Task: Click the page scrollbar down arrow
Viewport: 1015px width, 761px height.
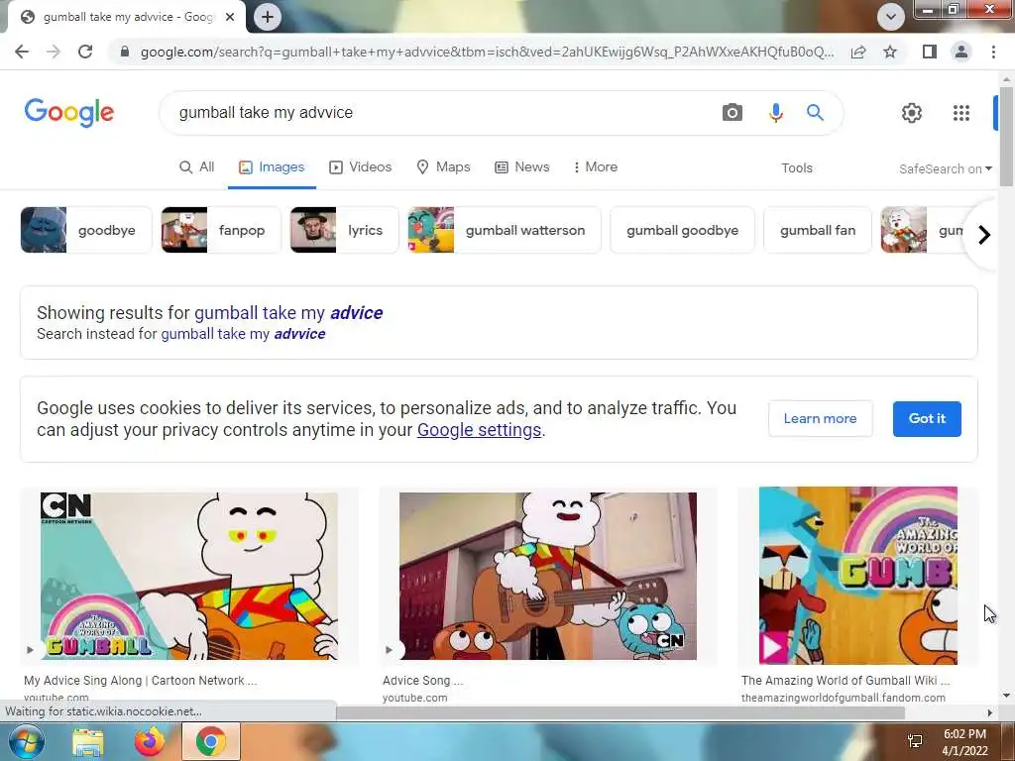Action: [x=1007, y=697]
